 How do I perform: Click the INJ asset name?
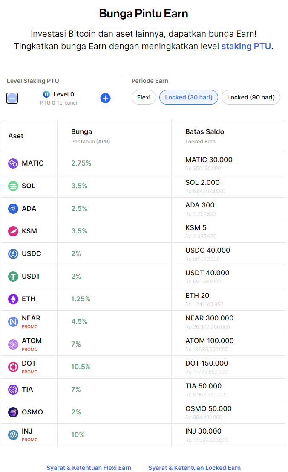click(x=27, y=431)
